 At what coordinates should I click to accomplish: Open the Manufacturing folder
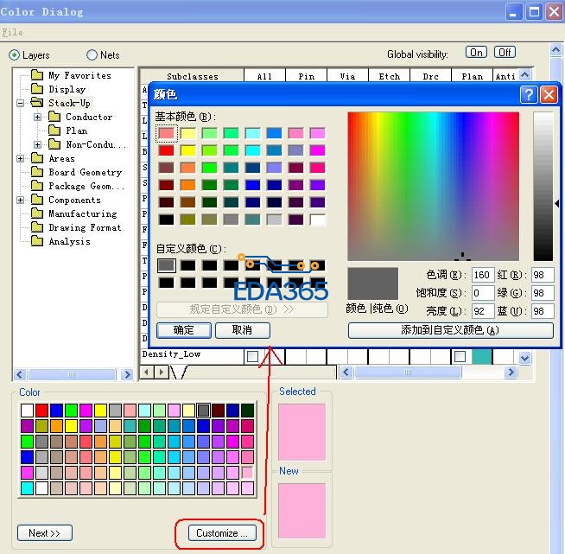pos(82,213)
